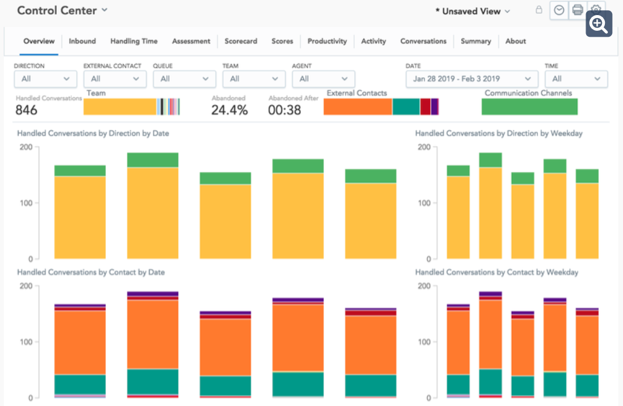Viewport: 623px width, 406px height.
Task: Click the Abandoned 24.4% value
Action: (229, 110)
